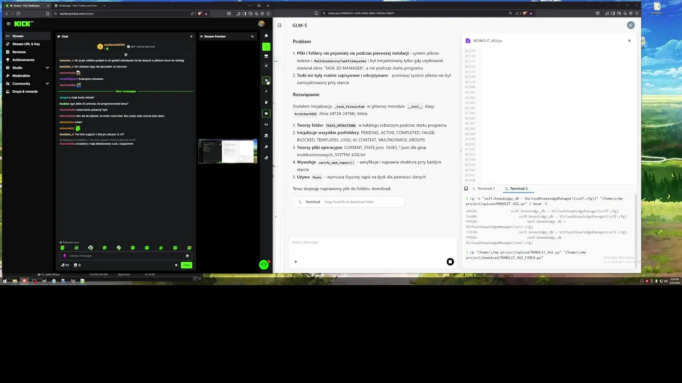The width and height of the screenshot is (682, 383).
Task: Click the X icon in right toolbar
Action: pos(266,66)
